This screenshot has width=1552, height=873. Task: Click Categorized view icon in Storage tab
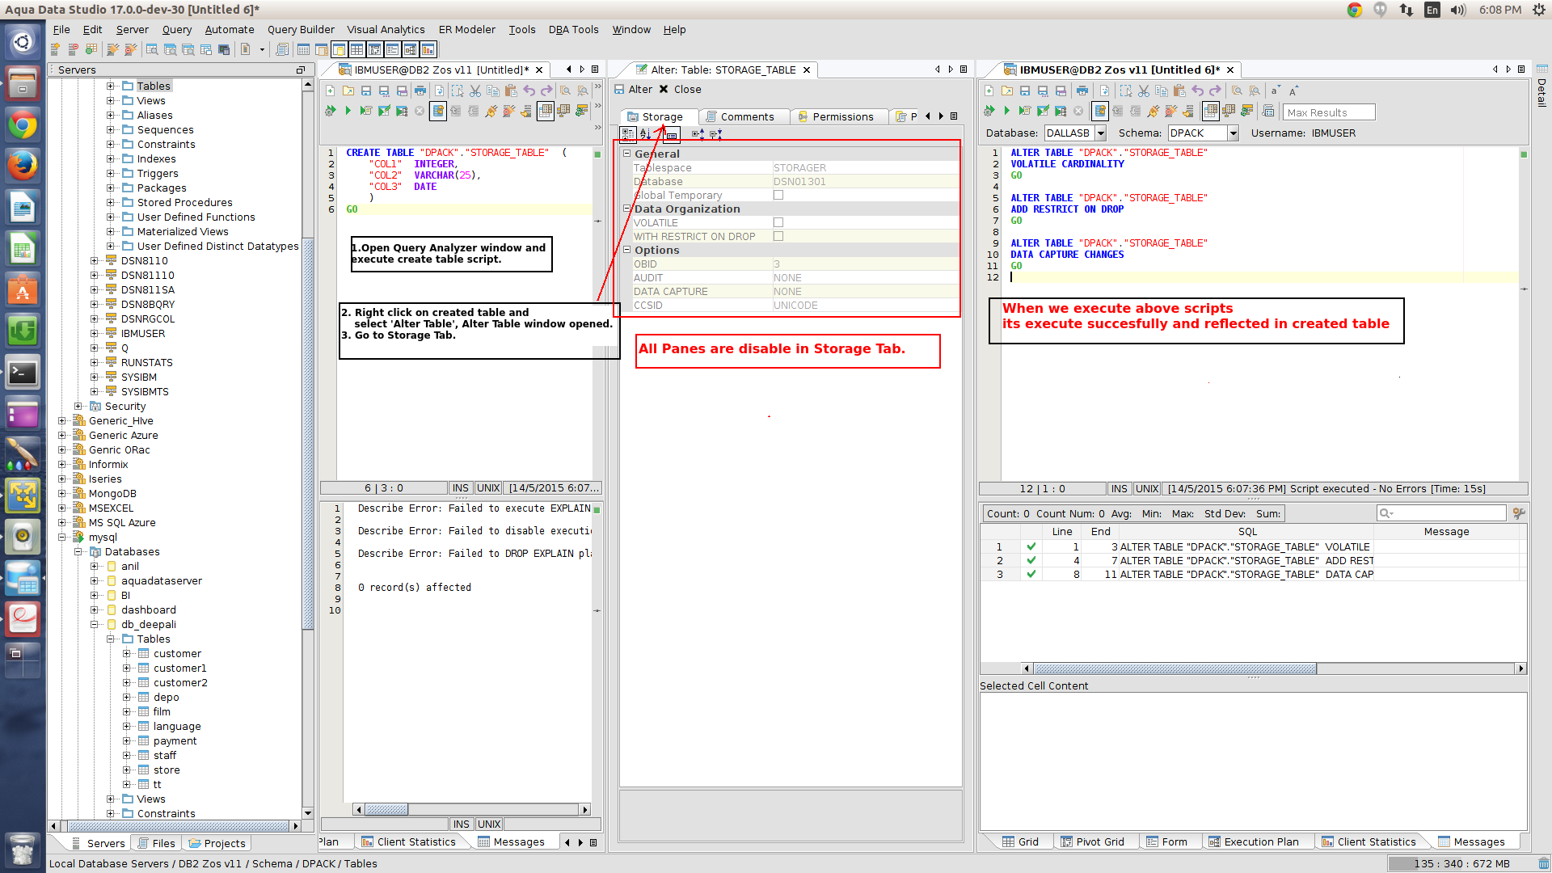(x=628, y=134)
